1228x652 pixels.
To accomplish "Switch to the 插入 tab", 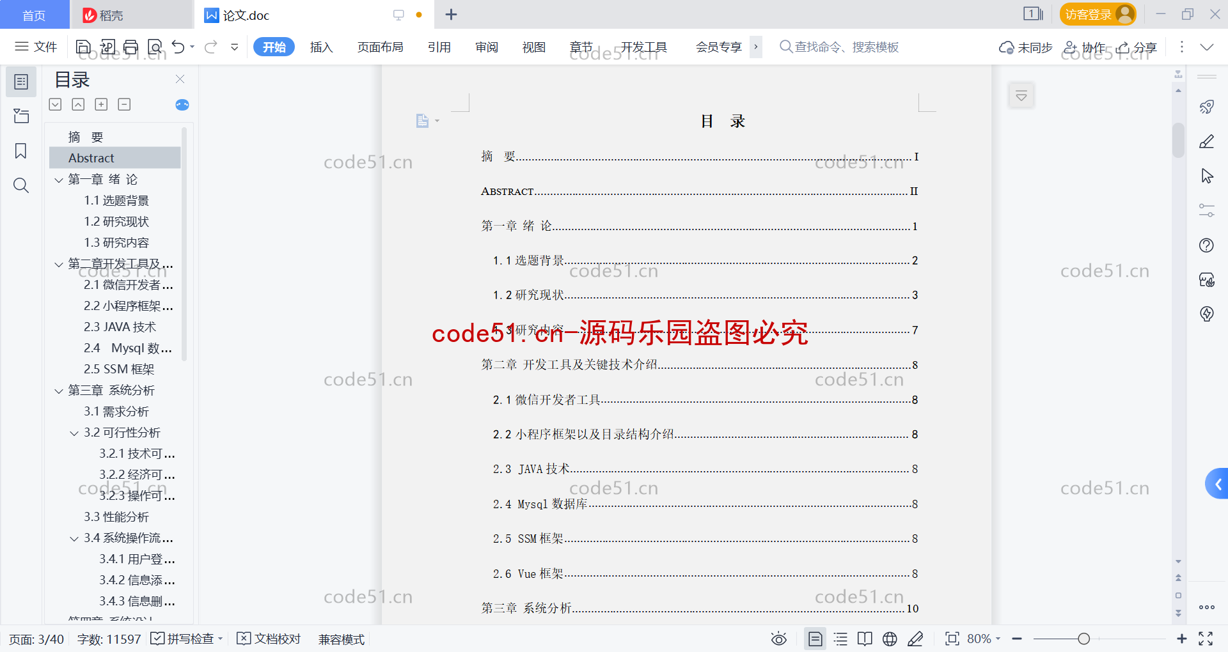I will click(x=321, y=47).
